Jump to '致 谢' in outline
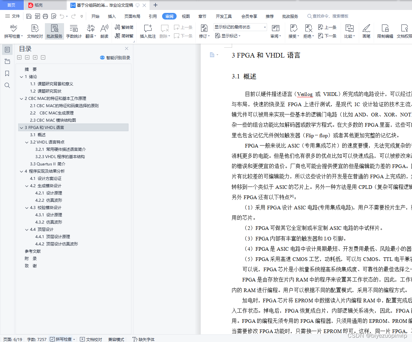Viewport: 412px width, 342px height. click(x=31, y=266)
